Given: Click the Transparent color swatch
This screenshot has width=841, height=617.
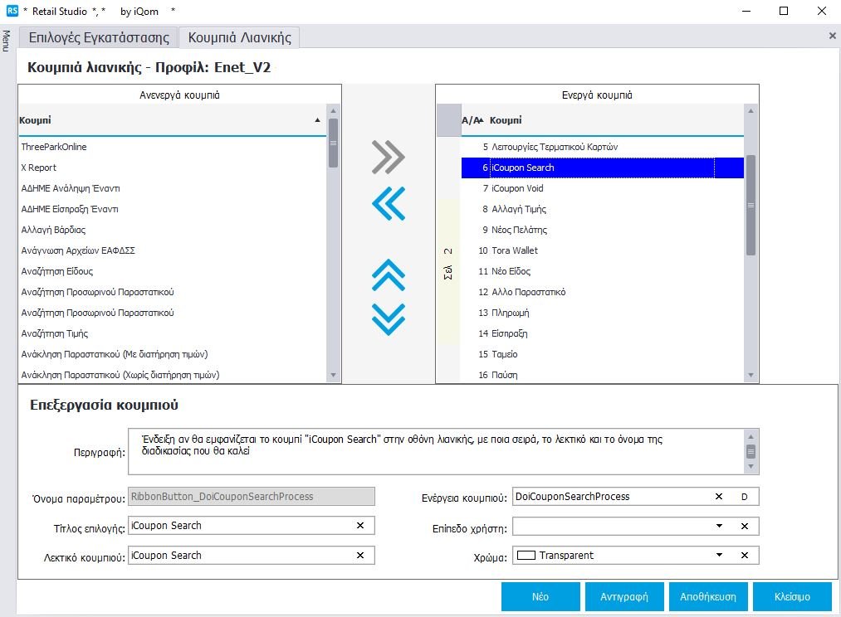Looking at the screenshot, I should click(526, 556).
